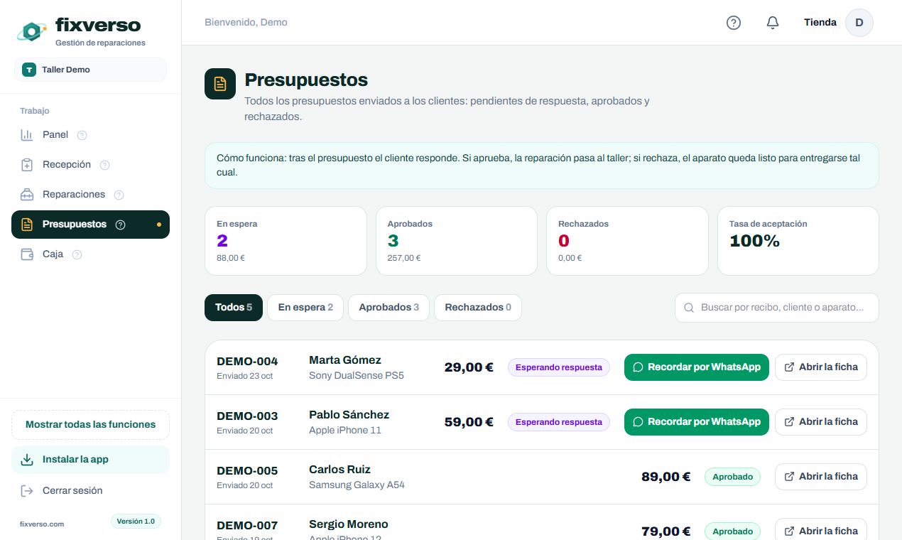Click device text Sony DualSense PS5
Viewport: 902px width, 540px height.
357,375
